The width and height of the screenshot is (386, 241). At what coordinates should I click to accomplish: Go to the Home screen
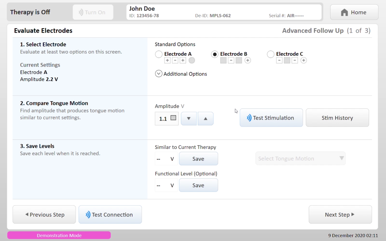(354, 12)
